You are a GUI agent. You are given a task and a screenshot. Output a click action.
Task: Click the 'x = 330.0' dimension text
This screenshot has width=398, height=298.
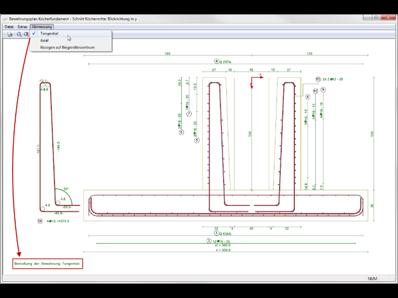[224, 250]
